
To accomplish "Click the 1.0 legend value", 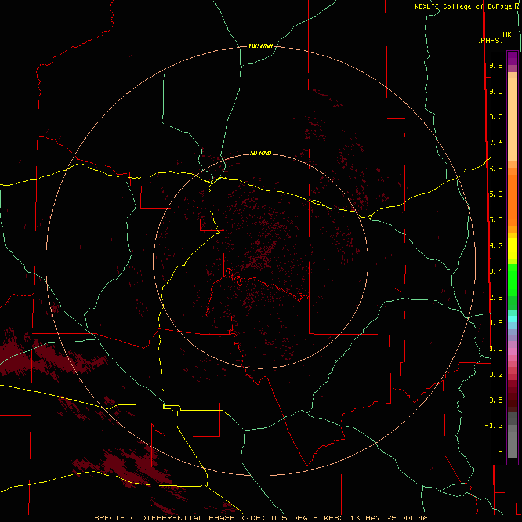I will point(496,349).
